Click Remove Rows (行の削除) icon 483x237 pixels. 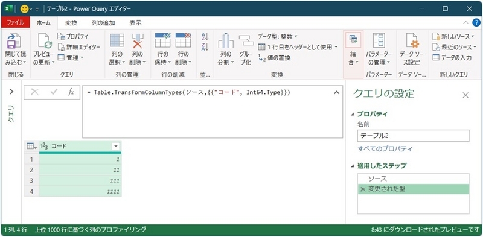(x=184, y=40)
